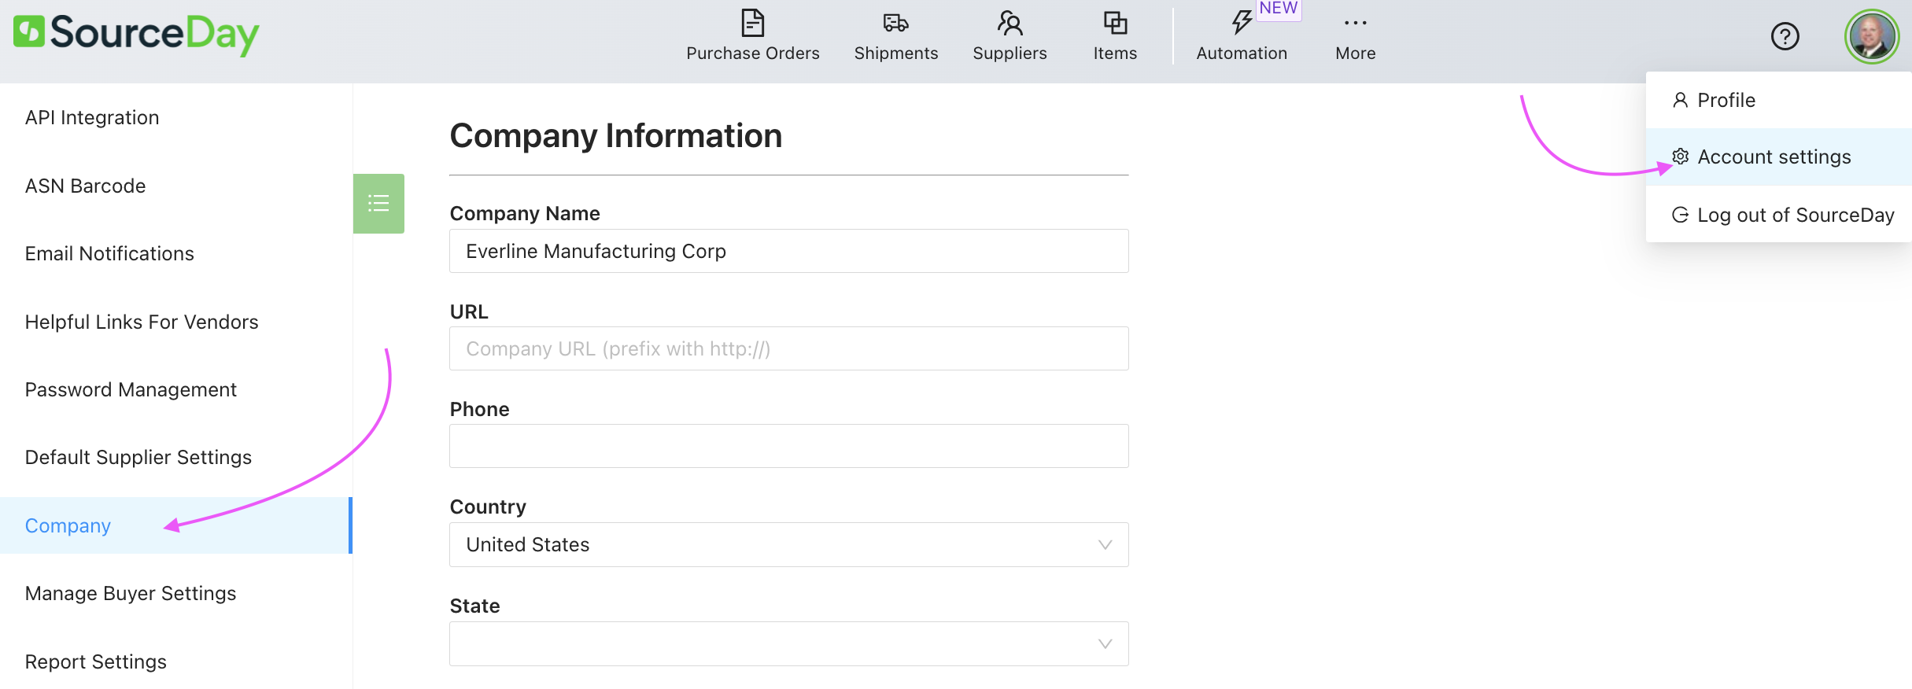Click the Country dropdown chevron arrow

click(1105, 544)
